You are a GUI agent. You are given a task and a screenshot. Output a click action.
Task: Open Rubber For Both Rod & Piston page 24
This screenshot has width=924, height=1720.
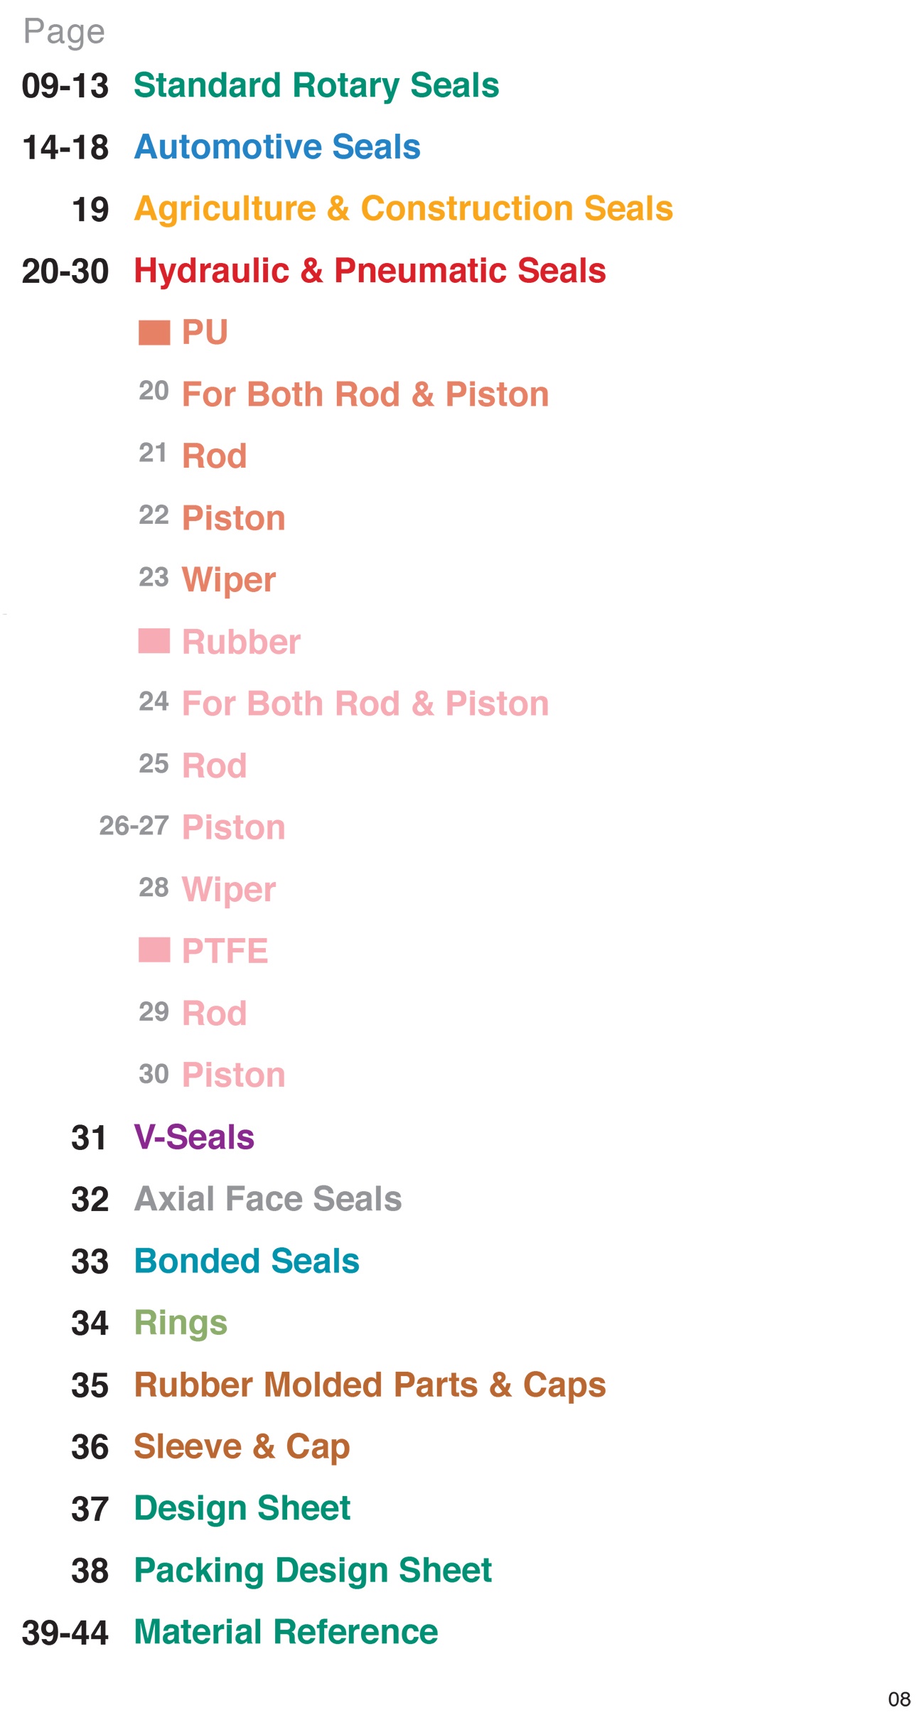click(x=365, y=704)
